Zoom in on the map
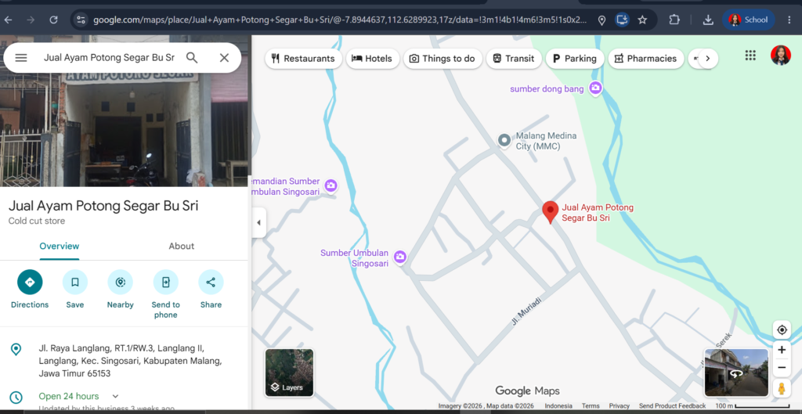802x414 pixels. pyautogui.click(x=782, y=350)
